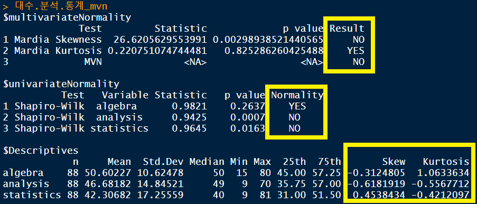Click p value 0.825286260425488
Screen dimensions: 477x204
tap(274, 51)
